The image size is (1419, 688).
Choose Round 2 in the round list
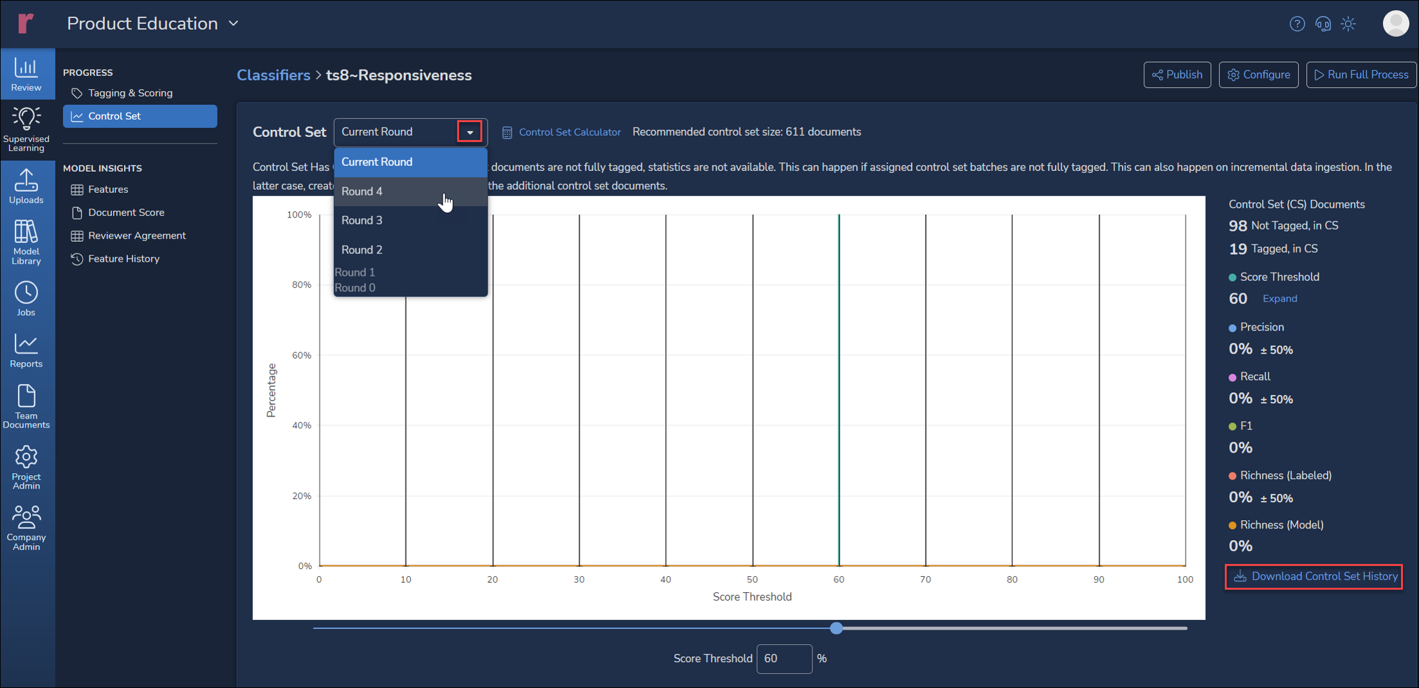coord(362,249)
